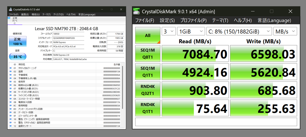
Task: Click the SEQ1M Q8T1 write result 6598.03
Action: 264,54
